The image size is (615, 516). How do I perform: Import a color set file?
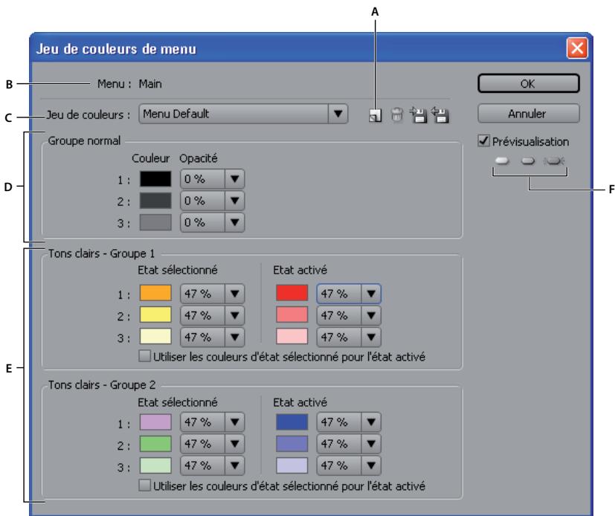click(x=439, y=115)
